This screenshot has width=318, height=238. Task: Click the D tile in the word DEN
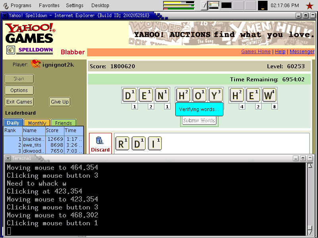pos(129,95)
